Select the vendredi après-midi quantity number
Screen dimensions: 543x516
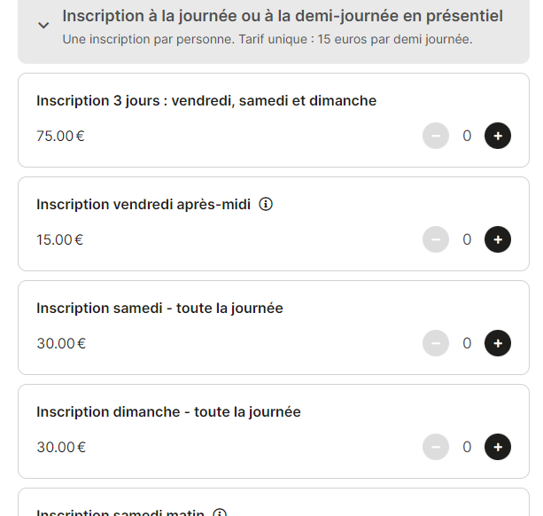[467, 239]
